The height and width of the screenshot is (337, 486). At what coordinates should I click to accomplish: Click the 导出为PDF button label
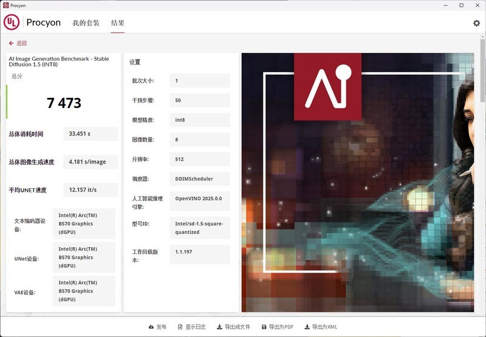tap(281, 327)
